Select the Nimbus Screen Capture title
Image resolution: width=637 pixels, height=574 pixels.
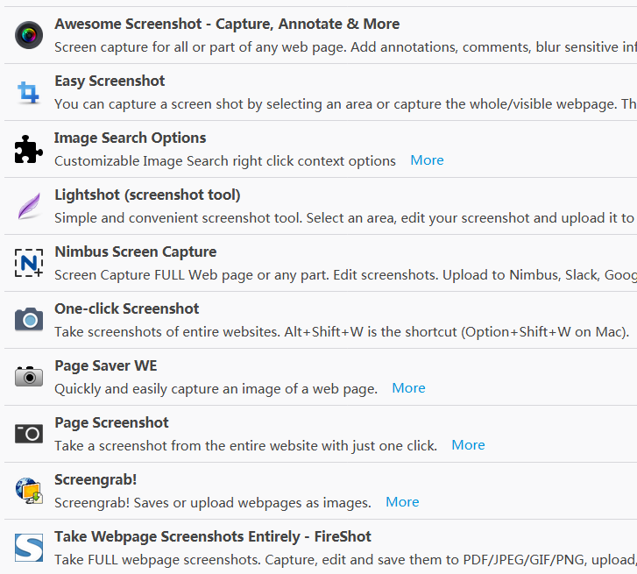(135, 252)
